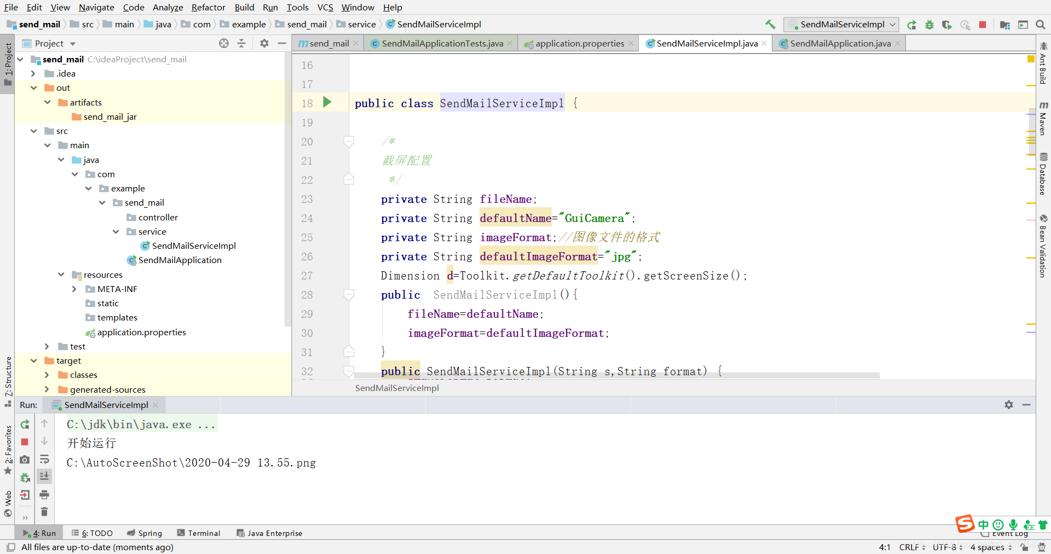This screenshot has width=1051, height=554.
Task: Click the locate/scroll from source target icon
Action: pyautogui.click(x=224, y=43)
